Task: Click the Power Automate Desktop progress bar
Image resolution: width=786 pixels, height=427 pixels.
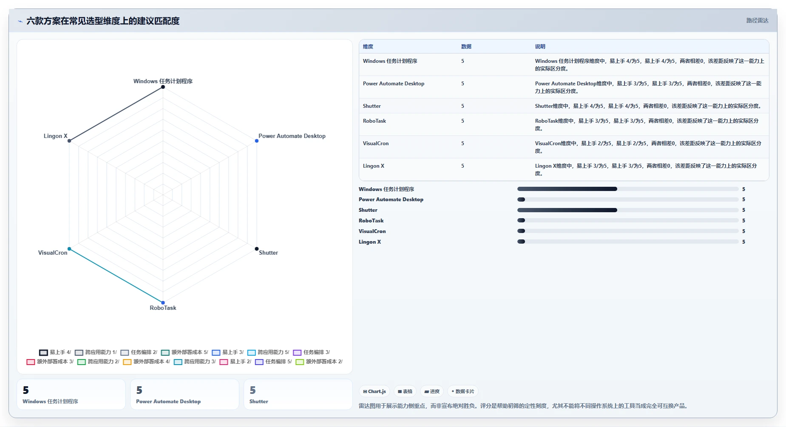Action: pyautogui.click(x=628, y=199)
